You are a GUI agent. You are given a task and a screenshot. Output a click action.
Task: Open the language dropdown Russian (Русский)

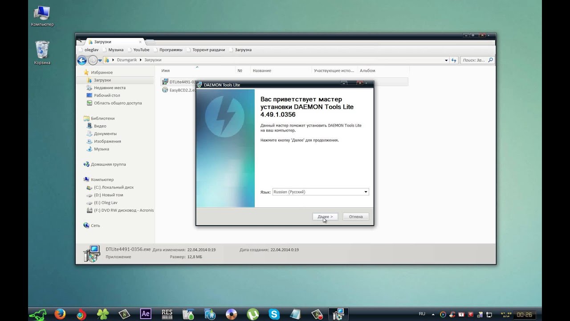(x=321, y=192)
